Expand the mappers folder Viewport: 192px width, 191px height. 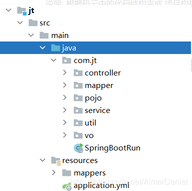point(54,172)
